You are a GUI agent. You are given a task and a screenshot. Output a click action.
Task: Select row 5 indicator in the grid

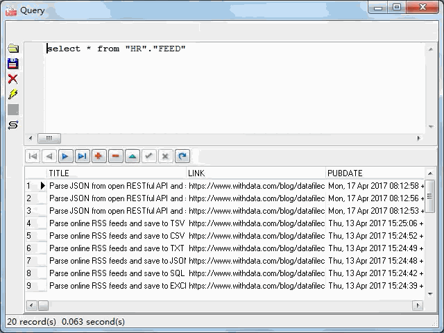36,236
